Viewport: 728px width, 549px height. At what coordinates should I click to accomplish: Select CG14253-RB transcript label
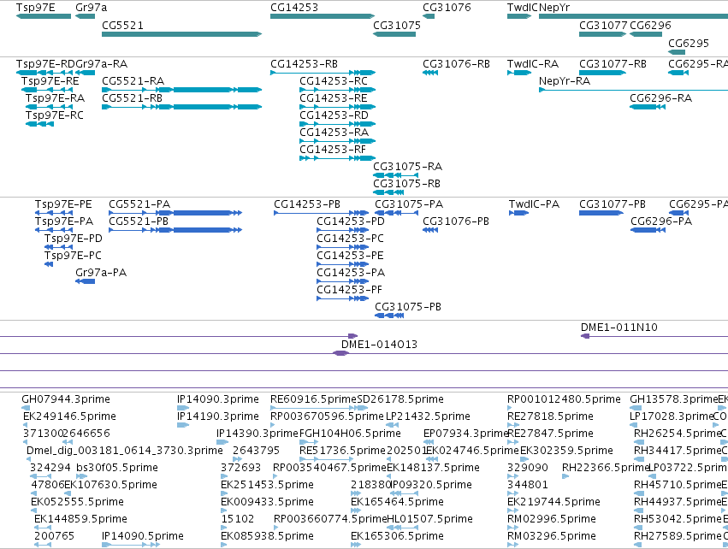coord(304,64)
